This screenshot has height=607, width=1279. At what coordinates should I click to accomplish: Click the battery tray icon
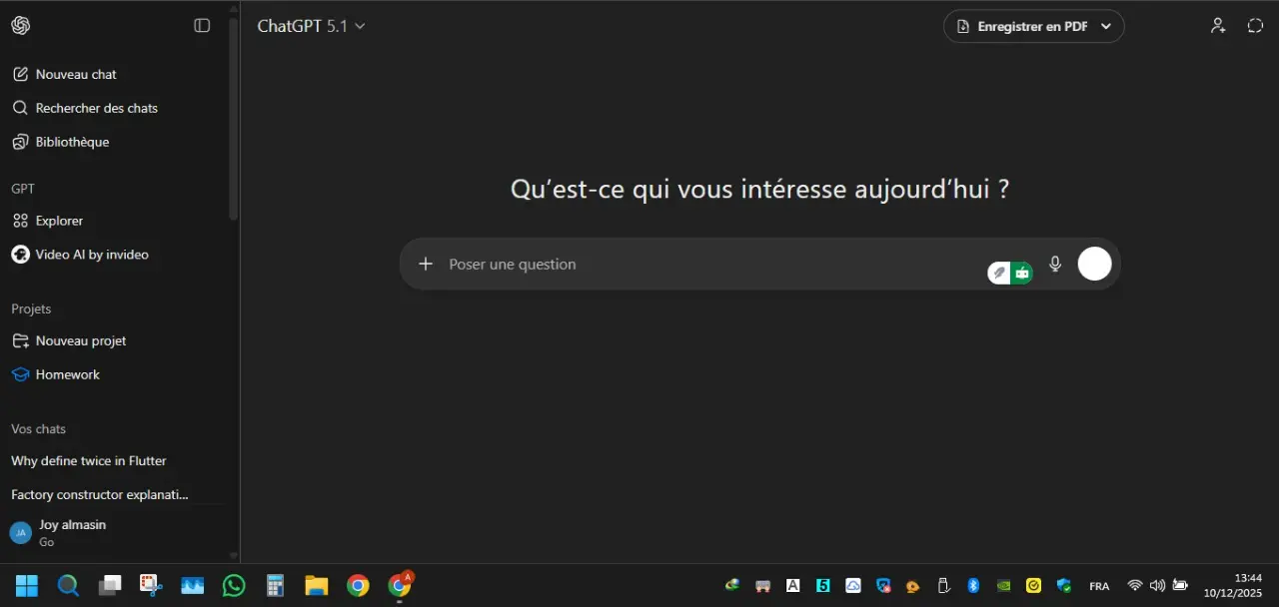[x=1180, y=586]
